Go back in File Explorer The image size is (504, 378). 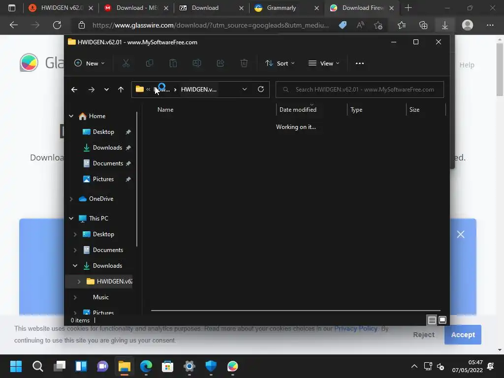coord(74,90)
